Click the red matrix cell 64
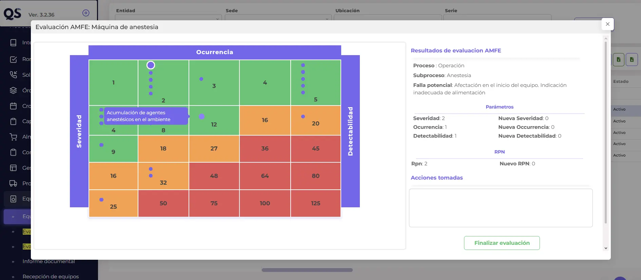 coord(265,176)
